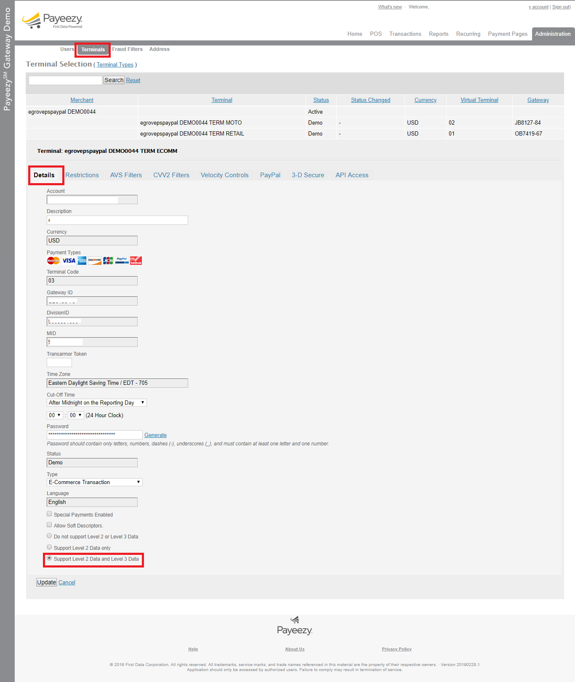This screenshot has width=575, height=682.
Task: Check Allow Soft Descriptors option
Action: [x=49, y=525]
